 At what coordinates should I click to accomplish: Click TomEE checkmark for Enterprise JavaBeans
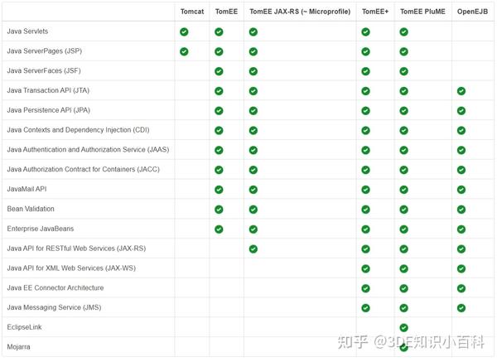pos(219,229)
